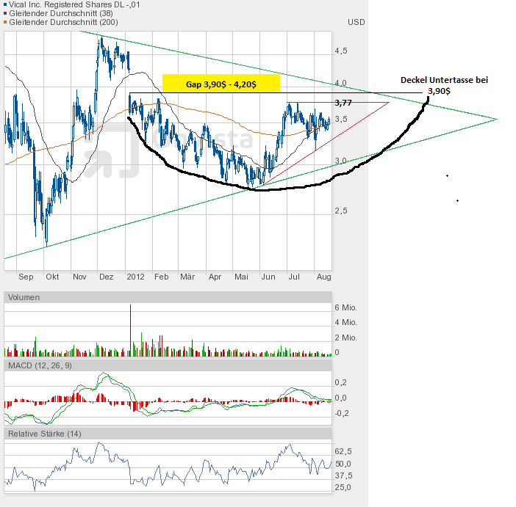Click the 6 Mio. volume axis label
Viewport: 516px width, 507px height.
(x=345, y=307)
